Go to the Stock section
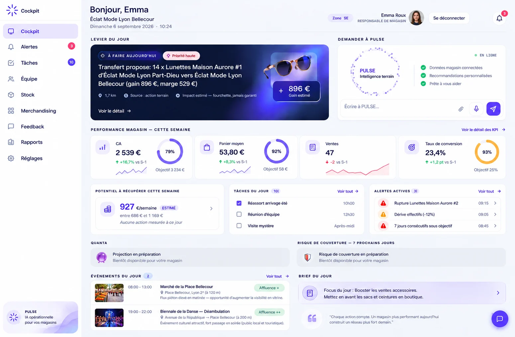 point(41,95)
